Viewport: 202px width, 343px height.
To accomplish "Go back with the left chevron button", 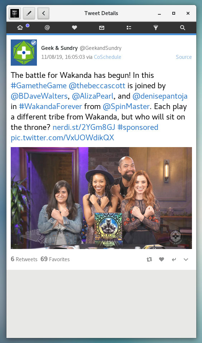I will pos(43,13).
